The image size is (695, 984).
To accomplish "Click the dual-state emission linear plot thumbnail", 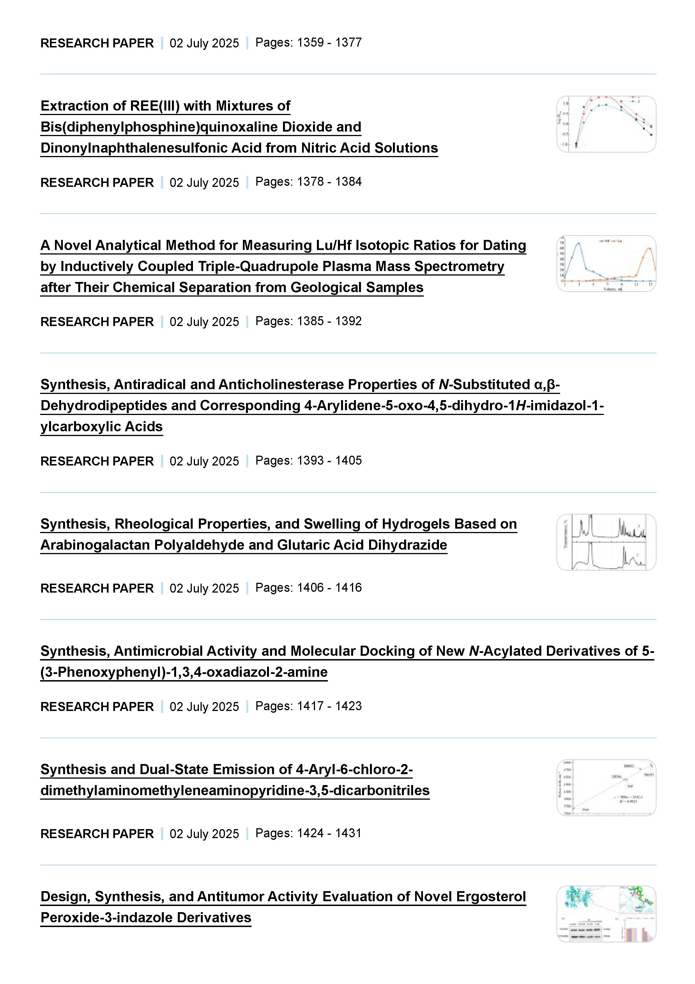I will (606, 788).
